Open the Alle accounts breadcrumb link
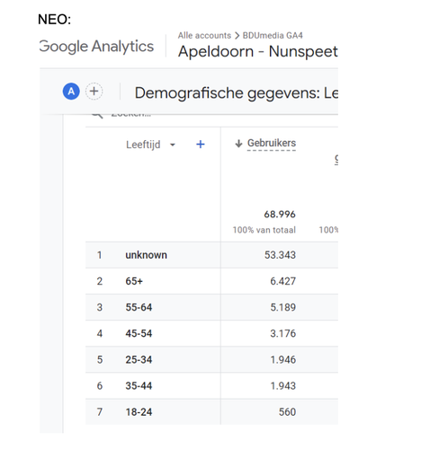 (x=204, y=35)
